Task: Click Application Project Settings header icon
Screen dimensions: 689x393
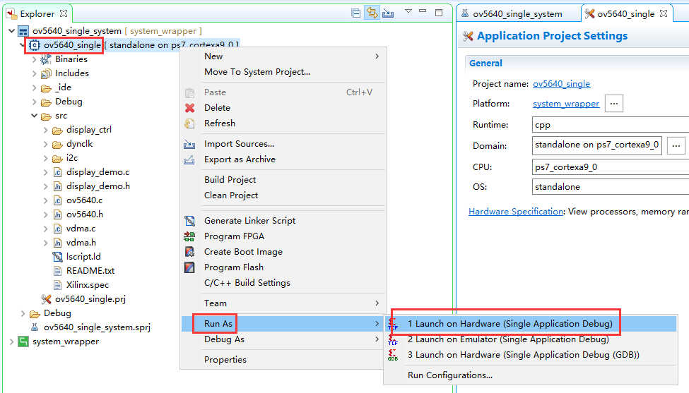Action: click(x=468, y=36)
